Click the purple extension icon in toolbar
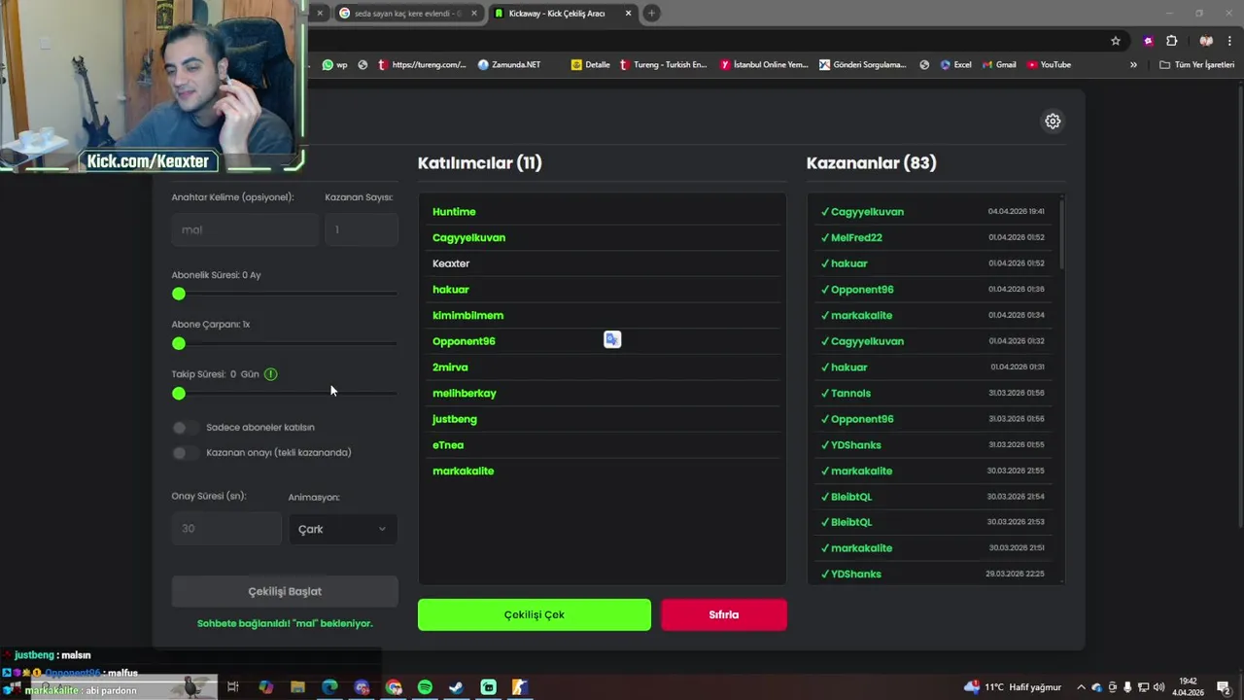 1149,41
